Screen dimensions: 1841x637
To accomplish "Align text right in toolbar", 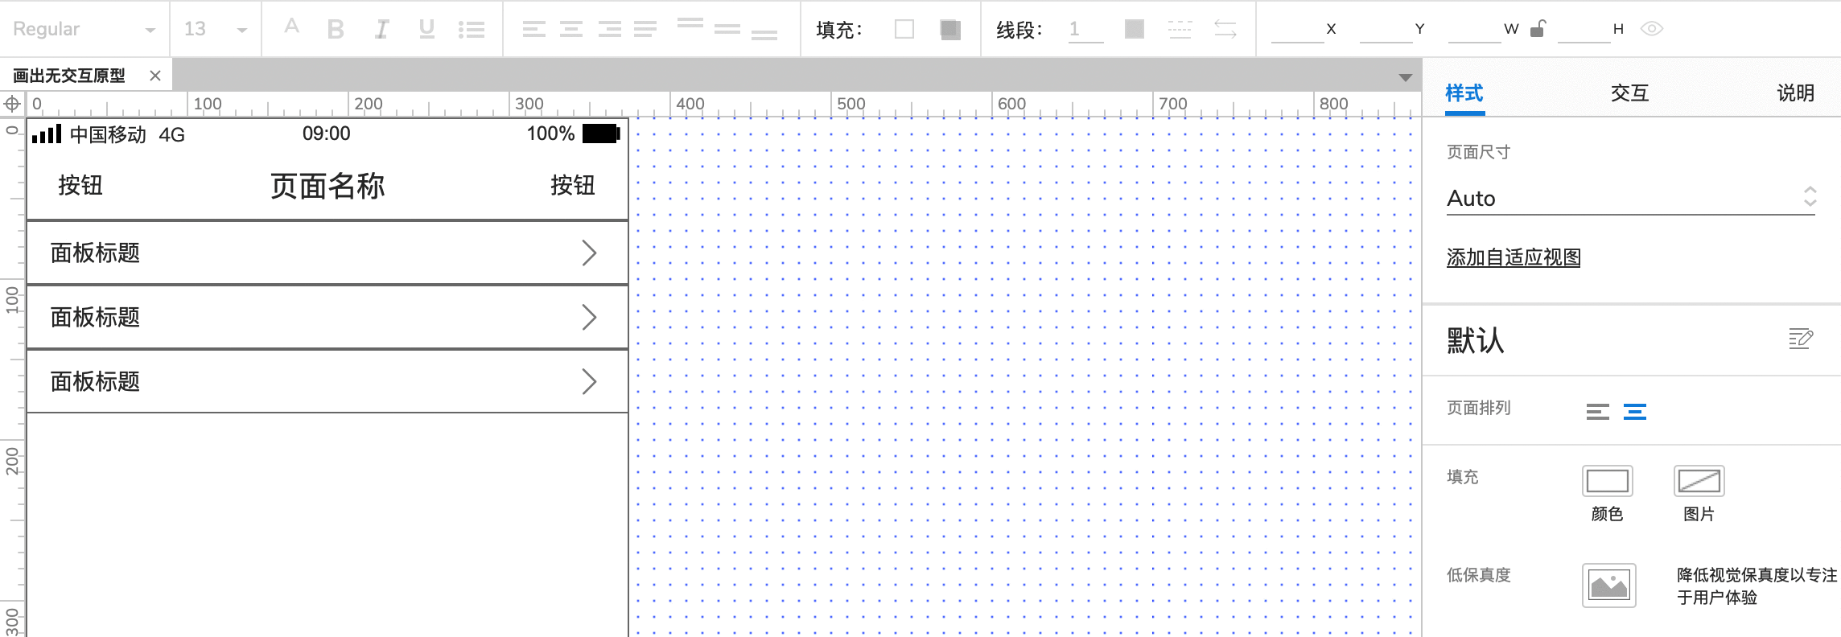I will (610, 30).
